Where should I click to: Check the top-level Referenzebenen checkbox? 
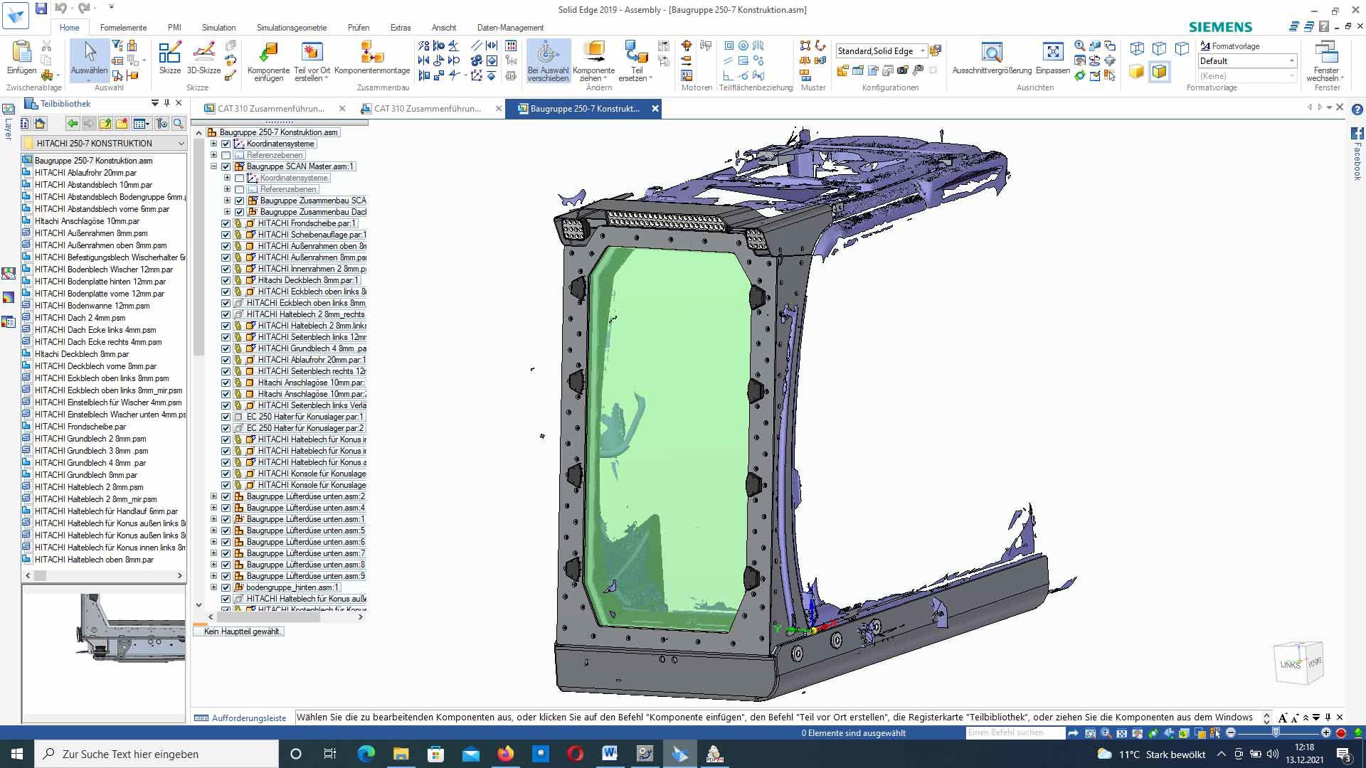click(x=226, y=155)
